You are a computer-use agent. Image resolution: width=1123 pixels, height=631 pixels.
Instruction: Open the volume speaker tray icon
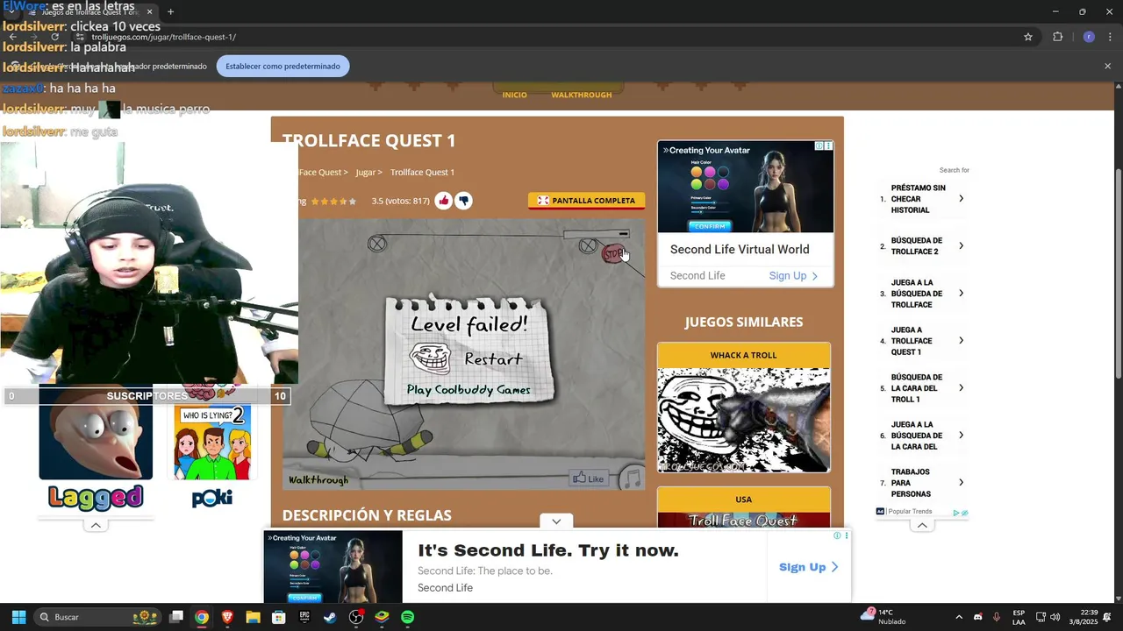1055,617
